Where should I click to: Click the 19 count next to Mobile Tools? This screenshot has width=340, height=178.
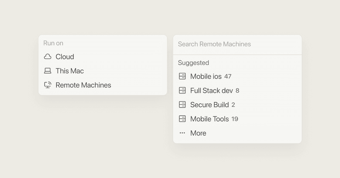[x=235, y=119]
